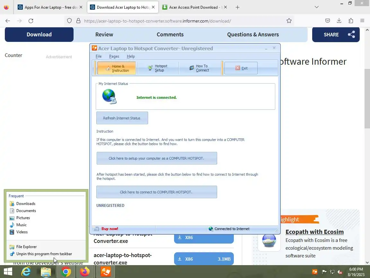Open Videos in jump list
Screen dimensions: 370x278
[x=46, y=232]
